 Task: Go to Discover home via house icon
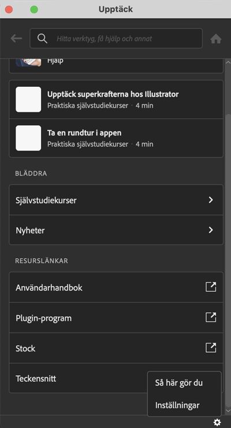tap(216, 39)
